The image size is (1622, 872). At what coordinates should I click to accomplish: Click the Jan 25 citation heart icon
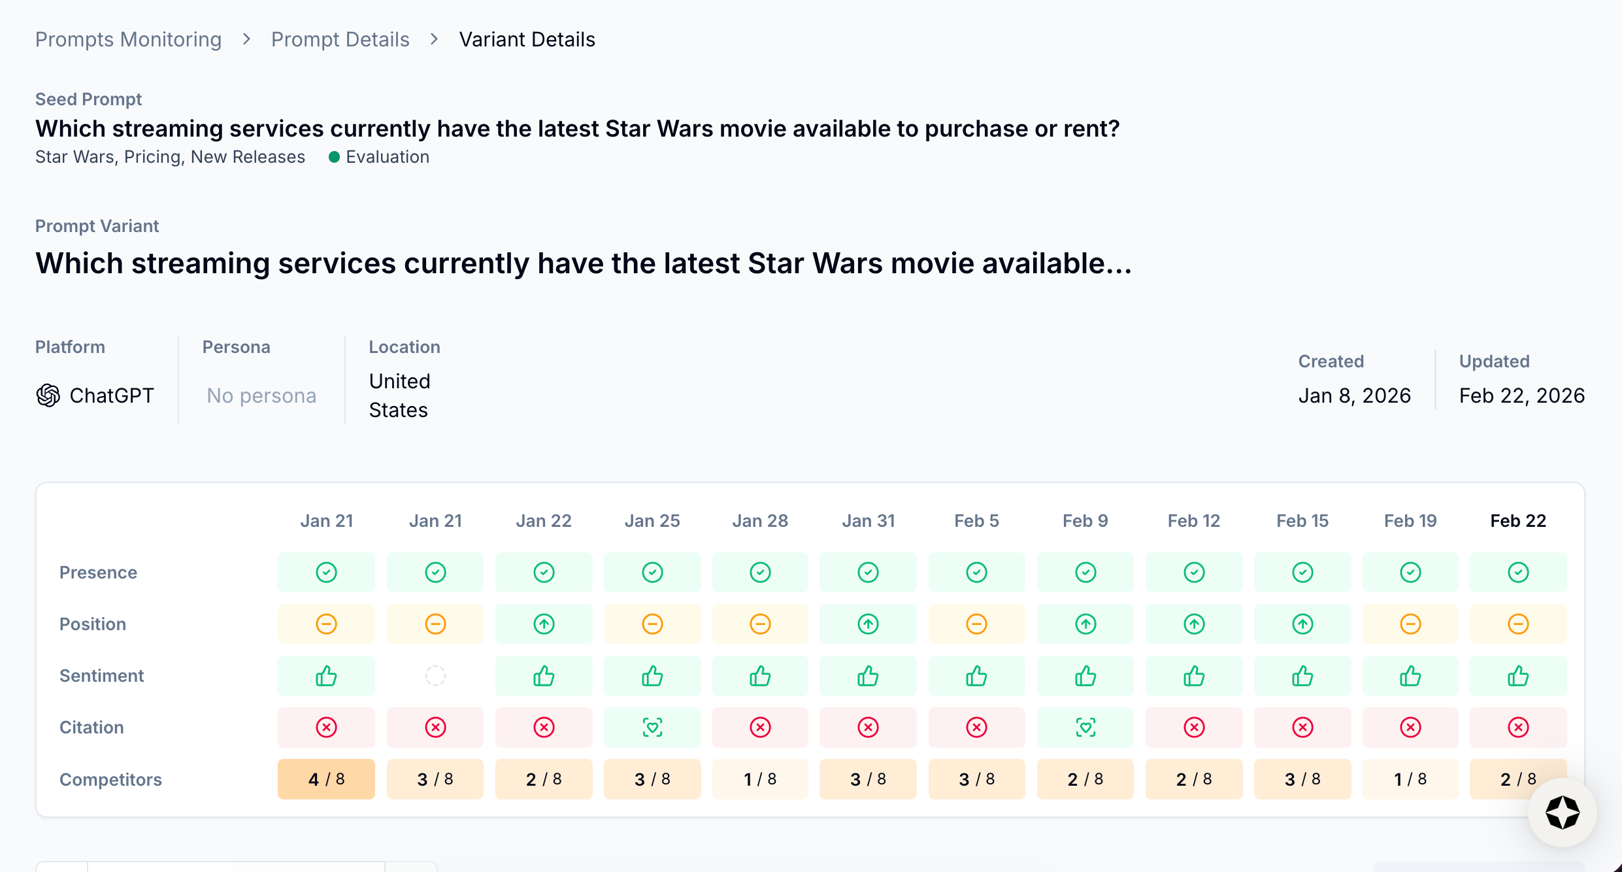[x=652, y=727]
